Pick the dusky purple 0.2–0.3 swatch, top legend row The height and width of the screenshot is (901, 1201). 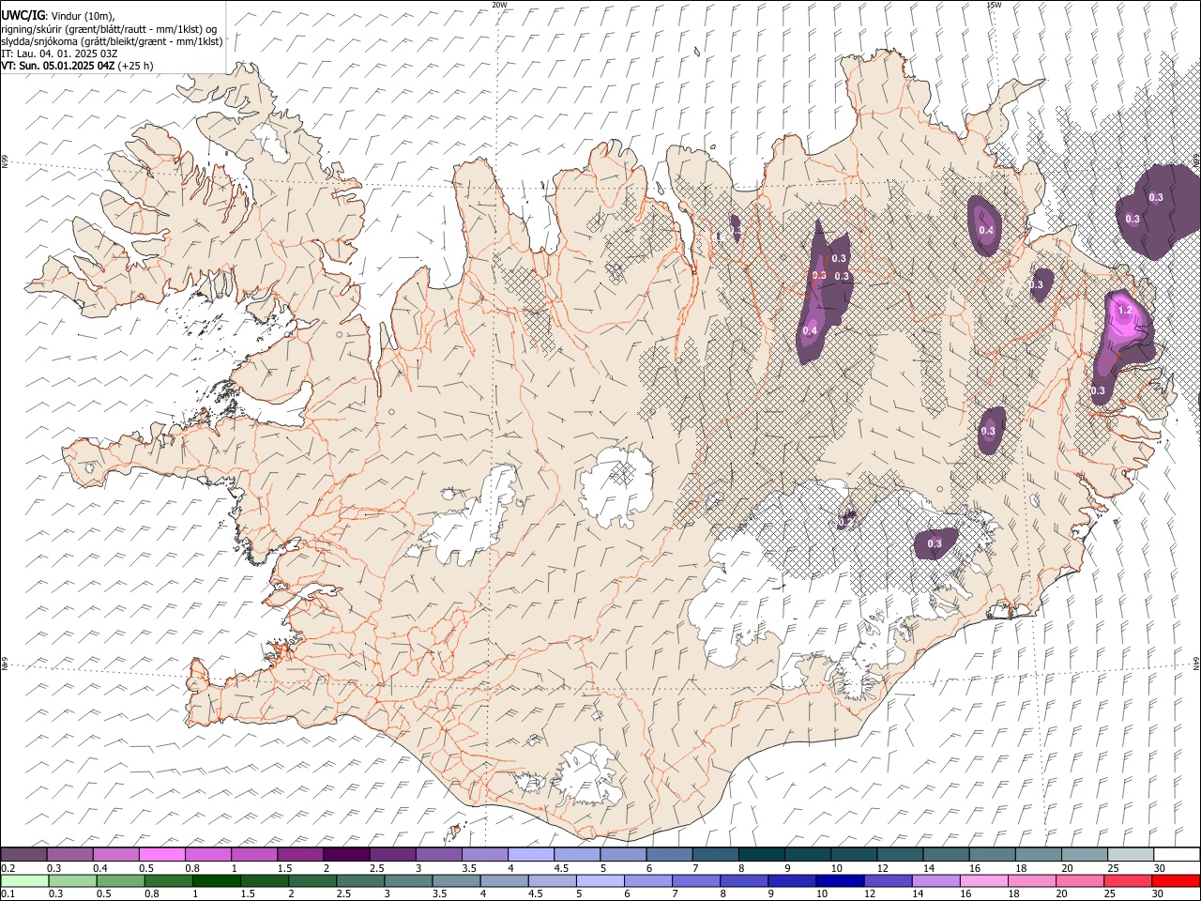pyautogui.click(x=23, y=854)
